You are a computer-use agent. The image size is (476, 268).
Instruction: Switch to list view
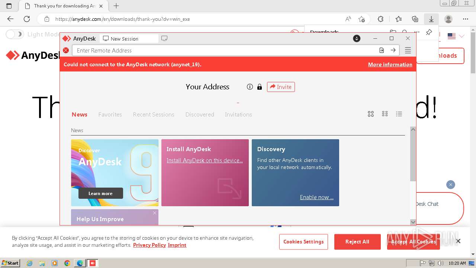coord(399,114)
